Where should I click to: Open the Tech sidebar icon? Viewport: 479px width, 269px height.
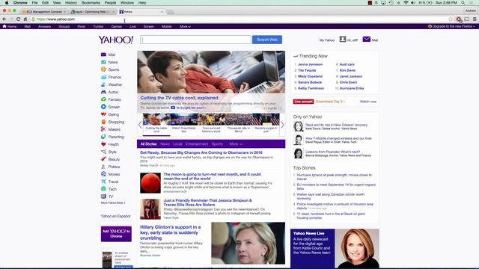(103, 189)
